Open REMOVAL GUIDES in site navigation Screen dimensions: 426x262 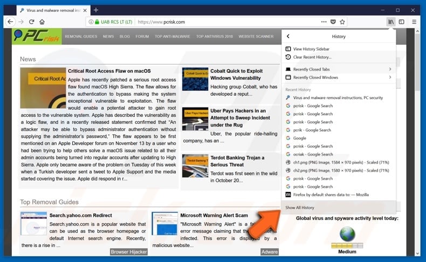[81, 36]
